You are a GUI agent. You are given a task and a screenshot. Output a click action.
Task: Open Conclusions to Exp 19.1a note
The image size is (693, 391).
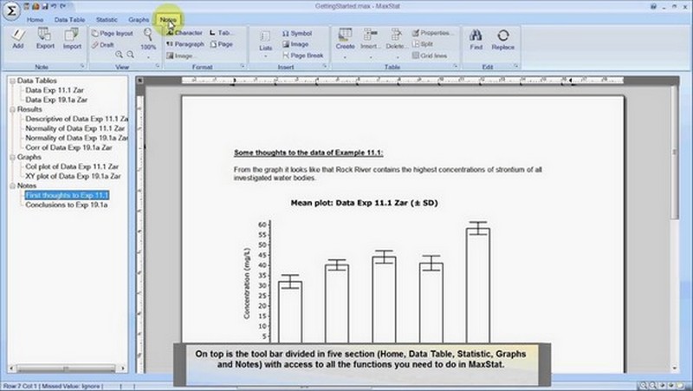click(x=67, y=205)
